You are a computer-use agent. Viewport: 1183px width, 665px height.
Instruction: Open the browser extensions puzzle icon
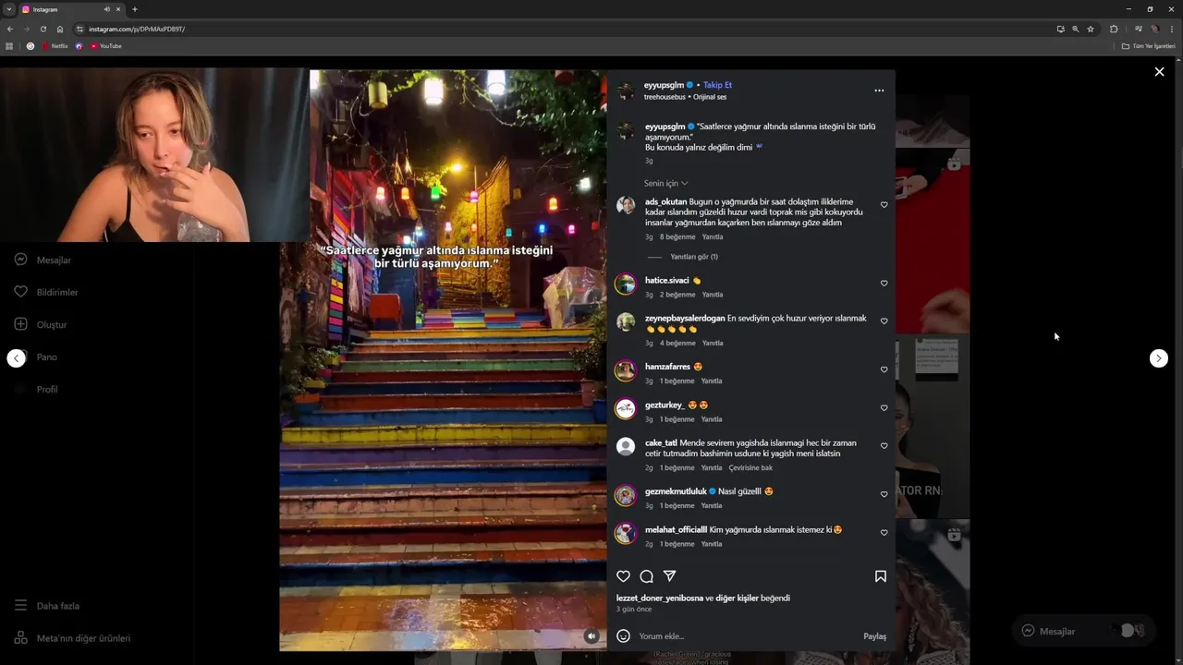1114,29
